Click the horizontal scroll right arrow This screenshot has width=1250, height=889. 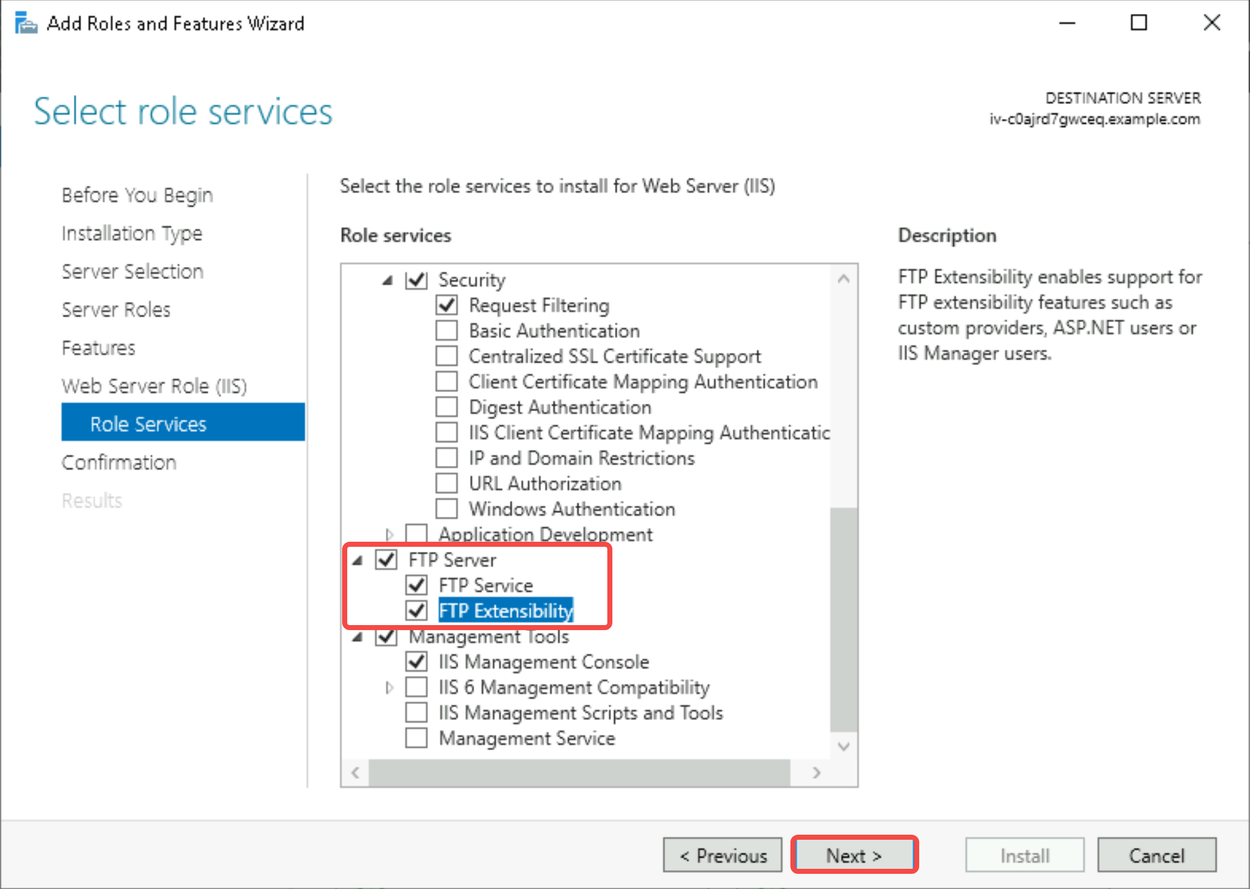(816, 773)
